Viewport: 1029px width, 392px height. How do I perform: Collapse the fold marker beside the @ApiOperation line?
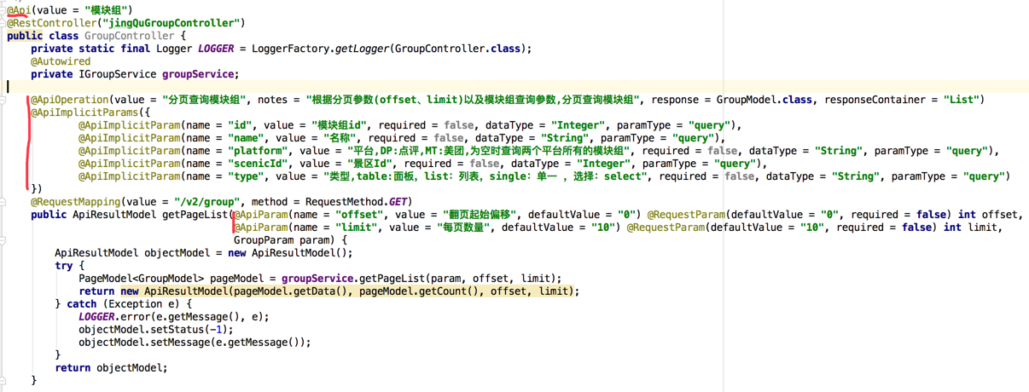pos(3,100)
